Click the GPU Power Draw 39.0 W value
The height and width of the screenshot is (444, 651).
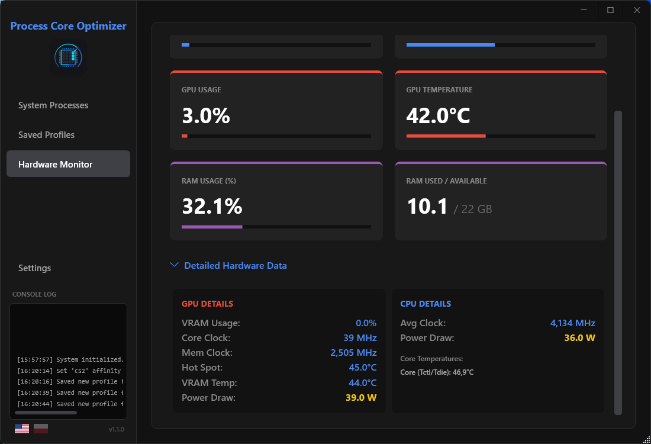(361, 397)
